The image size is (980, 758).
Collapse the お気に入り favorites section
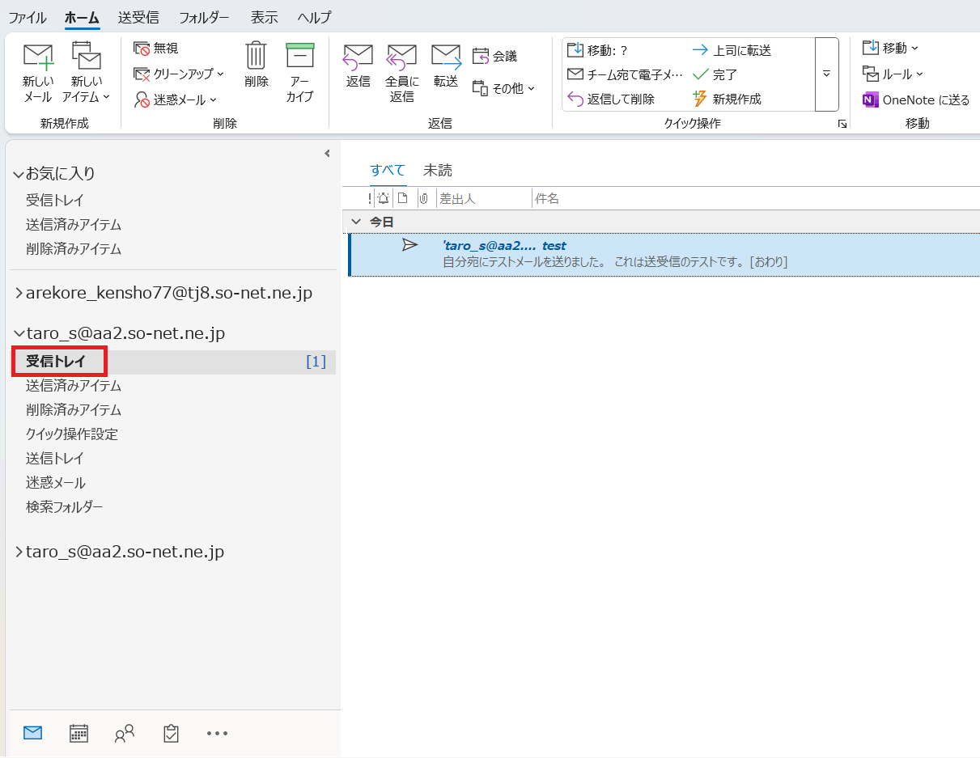19,174
